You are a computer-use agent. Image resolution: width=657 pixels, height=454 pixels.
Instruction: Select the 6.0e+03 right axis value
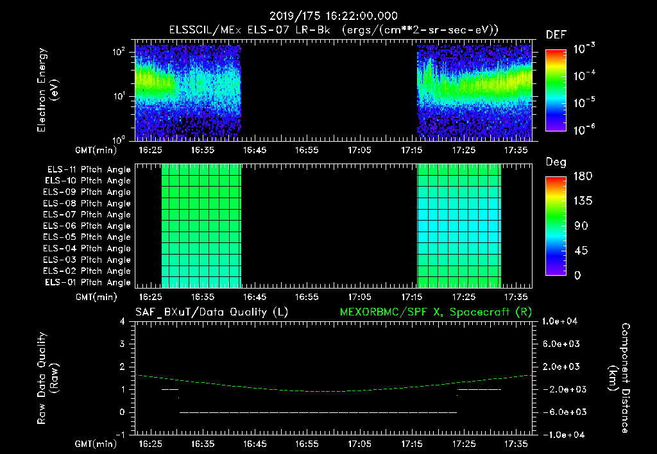click(561, 344)
